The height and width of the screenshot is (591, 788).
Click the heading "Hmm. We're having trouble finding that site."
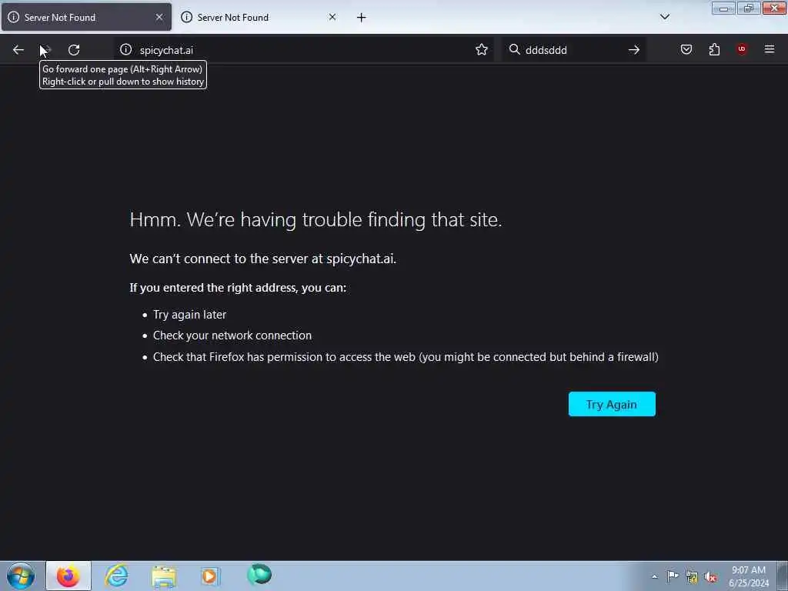coord(316,219)
